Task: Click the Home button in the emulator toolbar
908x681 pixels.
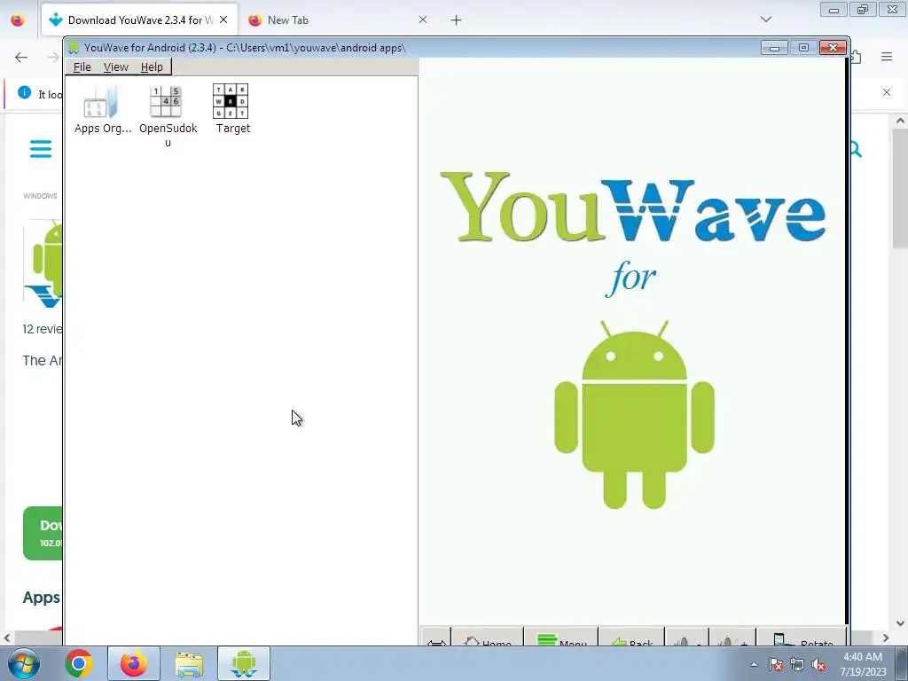Action: click(487, 638)
